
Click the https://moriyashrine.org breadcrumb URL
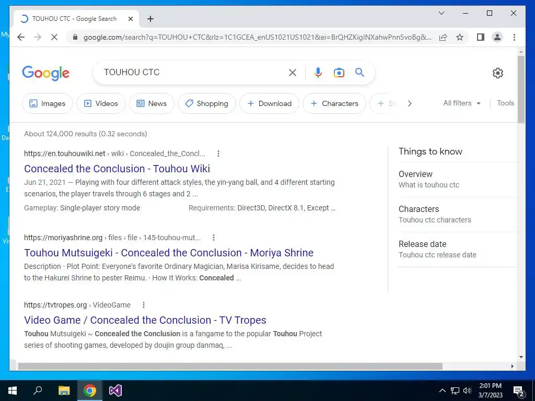coord(63,238)
